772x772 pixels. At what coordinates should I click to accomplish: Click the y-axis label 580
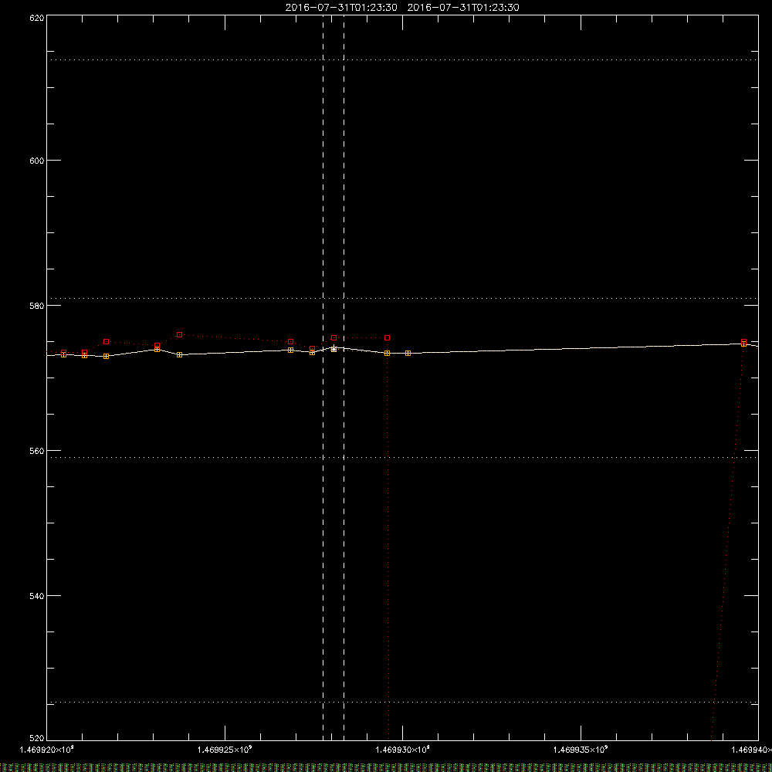(37, 306)
